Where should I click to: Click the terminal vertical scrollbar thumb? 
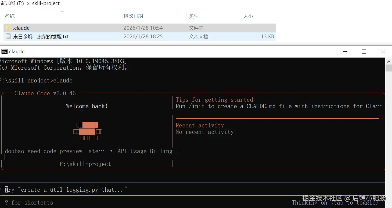[389, 68]
